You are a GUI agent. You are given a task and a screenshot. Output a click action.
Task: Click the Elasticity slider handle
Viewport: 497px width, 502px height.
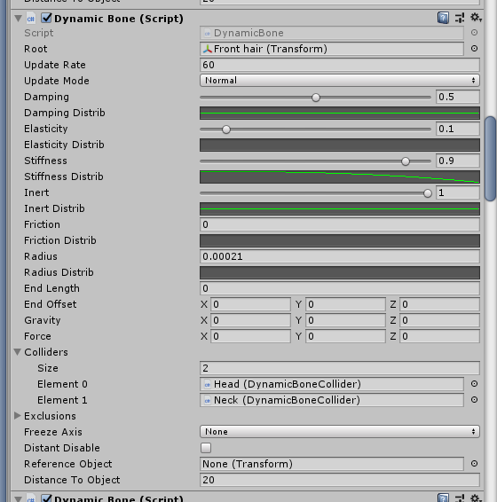226,129
